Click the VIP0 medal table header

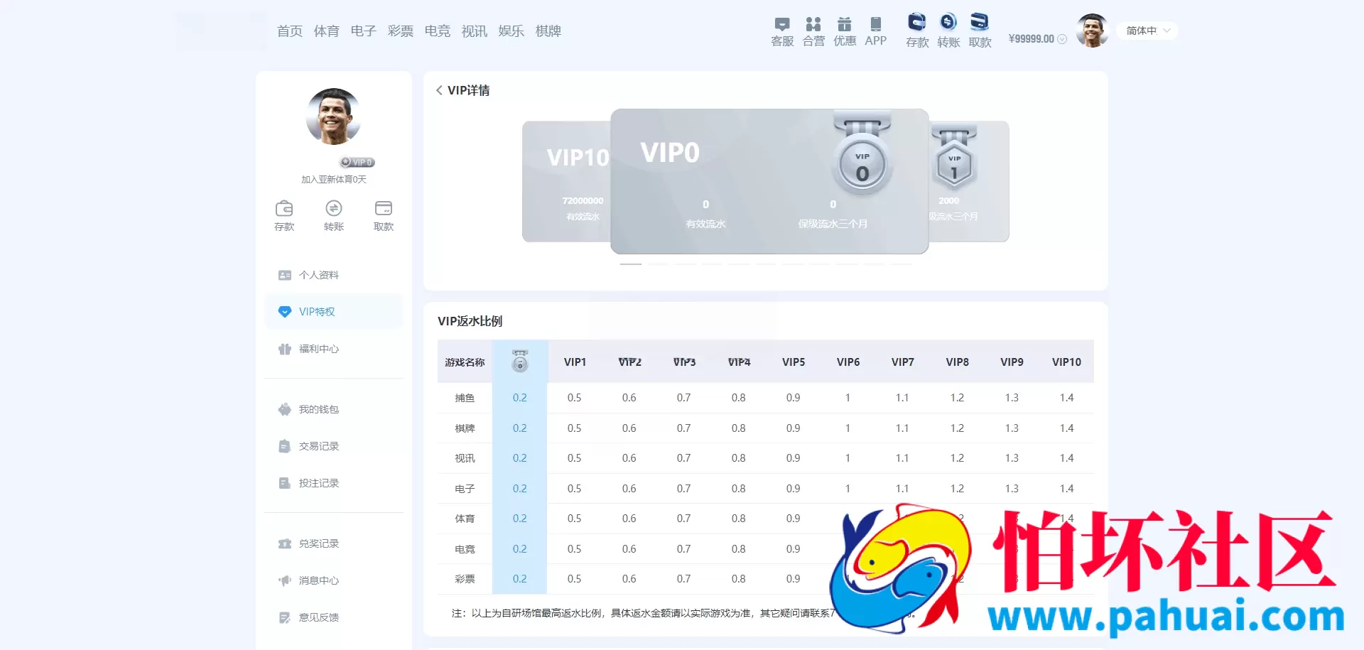(x=520, y=362)
